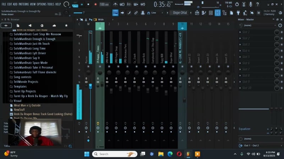
Task: Open the one-click audio recording microphone icon
Action: pyautogui.click(x=251, y=4)
